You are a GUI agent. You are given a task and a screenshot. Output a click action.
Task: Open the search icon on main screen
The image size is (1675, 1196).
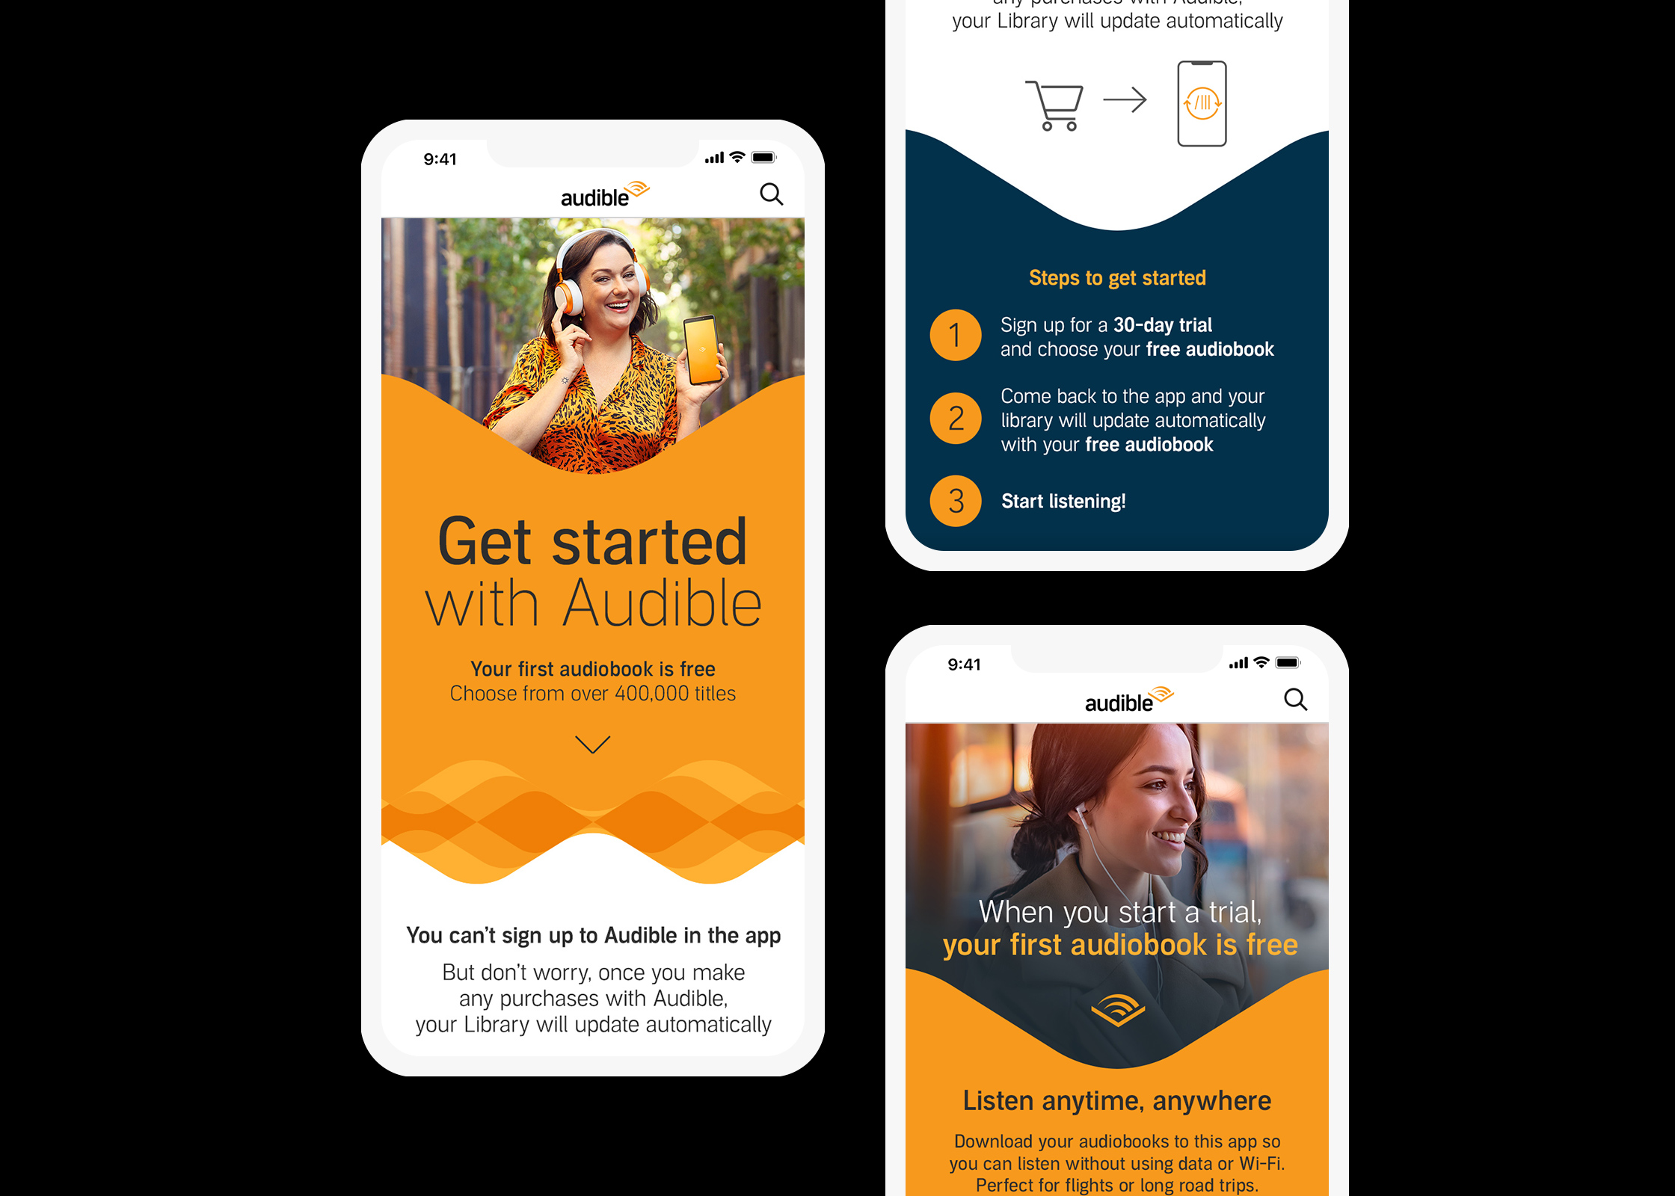click(x=772, y=194)
